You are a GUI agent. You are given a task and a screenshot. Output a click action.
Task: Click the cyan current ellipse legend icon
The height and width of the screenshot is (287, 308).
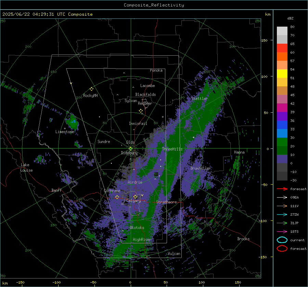point(282,240)
